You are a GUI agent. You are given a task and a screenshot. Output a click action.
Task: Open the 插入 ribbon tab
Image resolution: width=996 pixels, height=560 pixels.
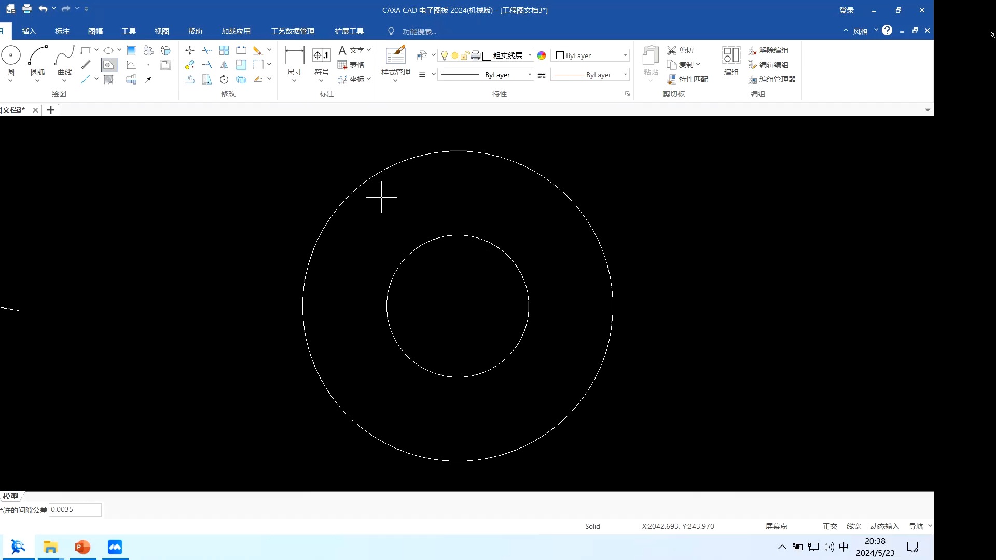tap(29, 31)
